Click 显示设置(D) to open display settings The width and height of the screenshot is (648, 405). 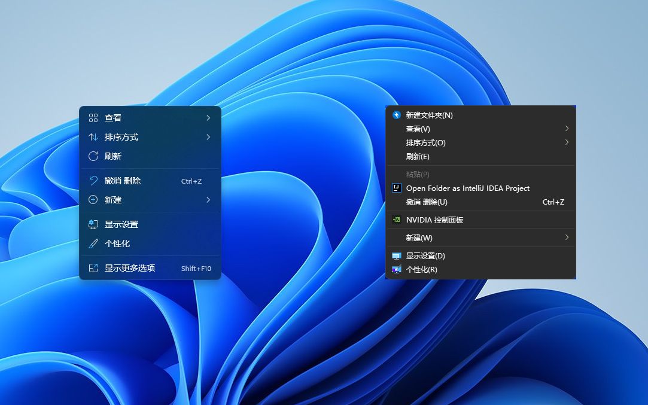pos(425,255)
